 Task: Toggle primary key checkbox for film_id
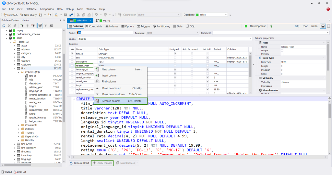click(x=72, y=54)
